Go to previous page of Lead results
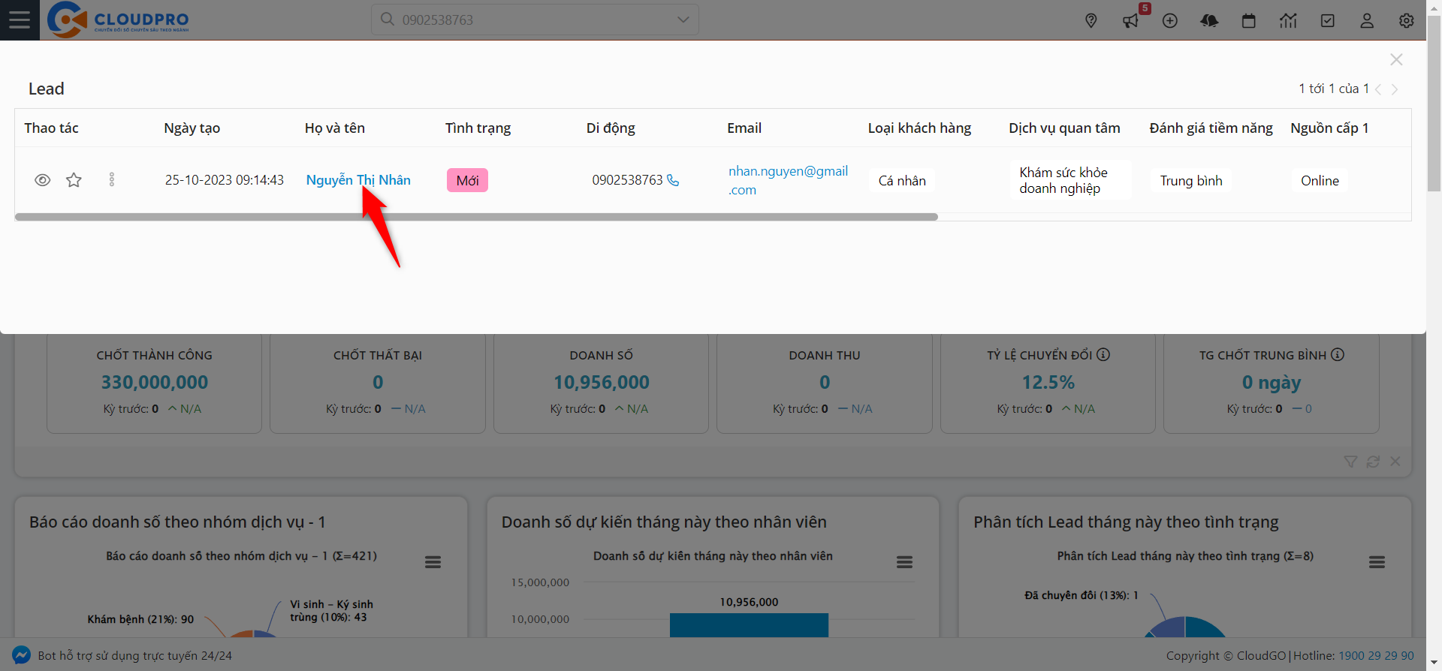Screen dimensions: 1442x671 [x=1379, y=89]
